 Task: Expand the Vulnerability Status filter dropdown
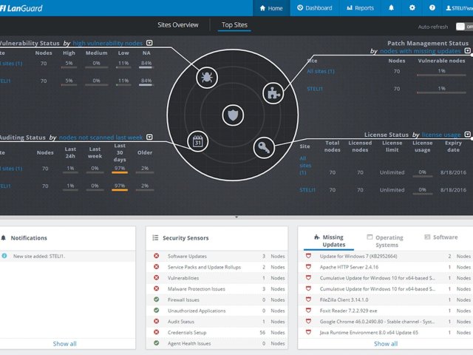pos(149,44)
